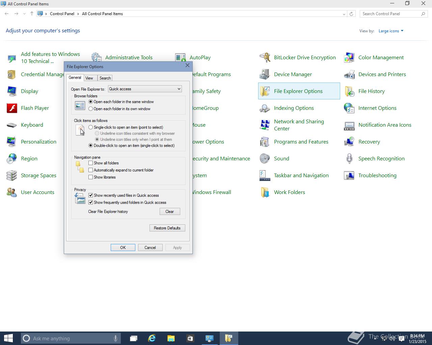This screenshot has height=345, width=432.
Task: Uncheck Show recently used files in Quick access
Action: click(x=90, y=195)
